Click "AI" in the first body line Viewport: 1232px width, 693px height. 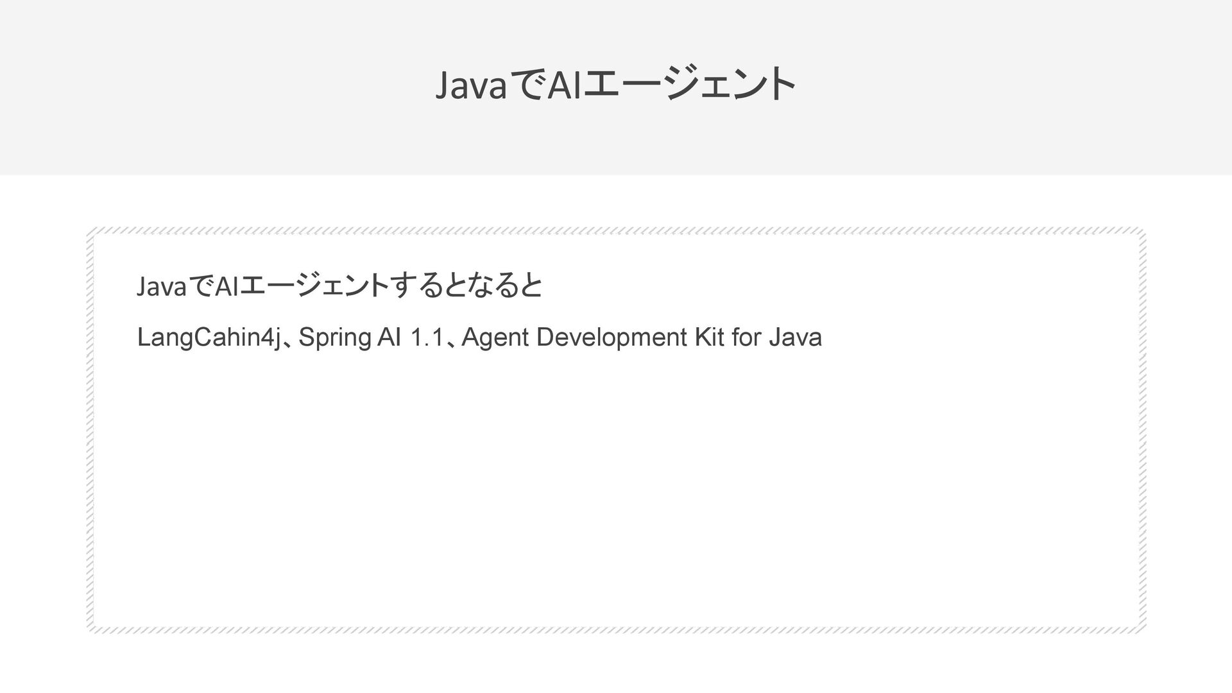(225, 287)
